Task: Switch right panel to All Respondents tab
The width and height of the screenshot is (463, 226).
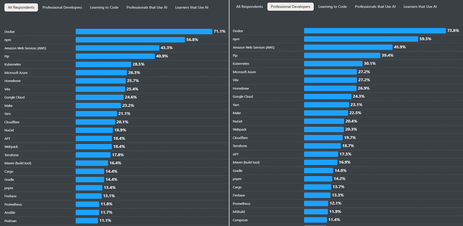Action: (249, 7)
